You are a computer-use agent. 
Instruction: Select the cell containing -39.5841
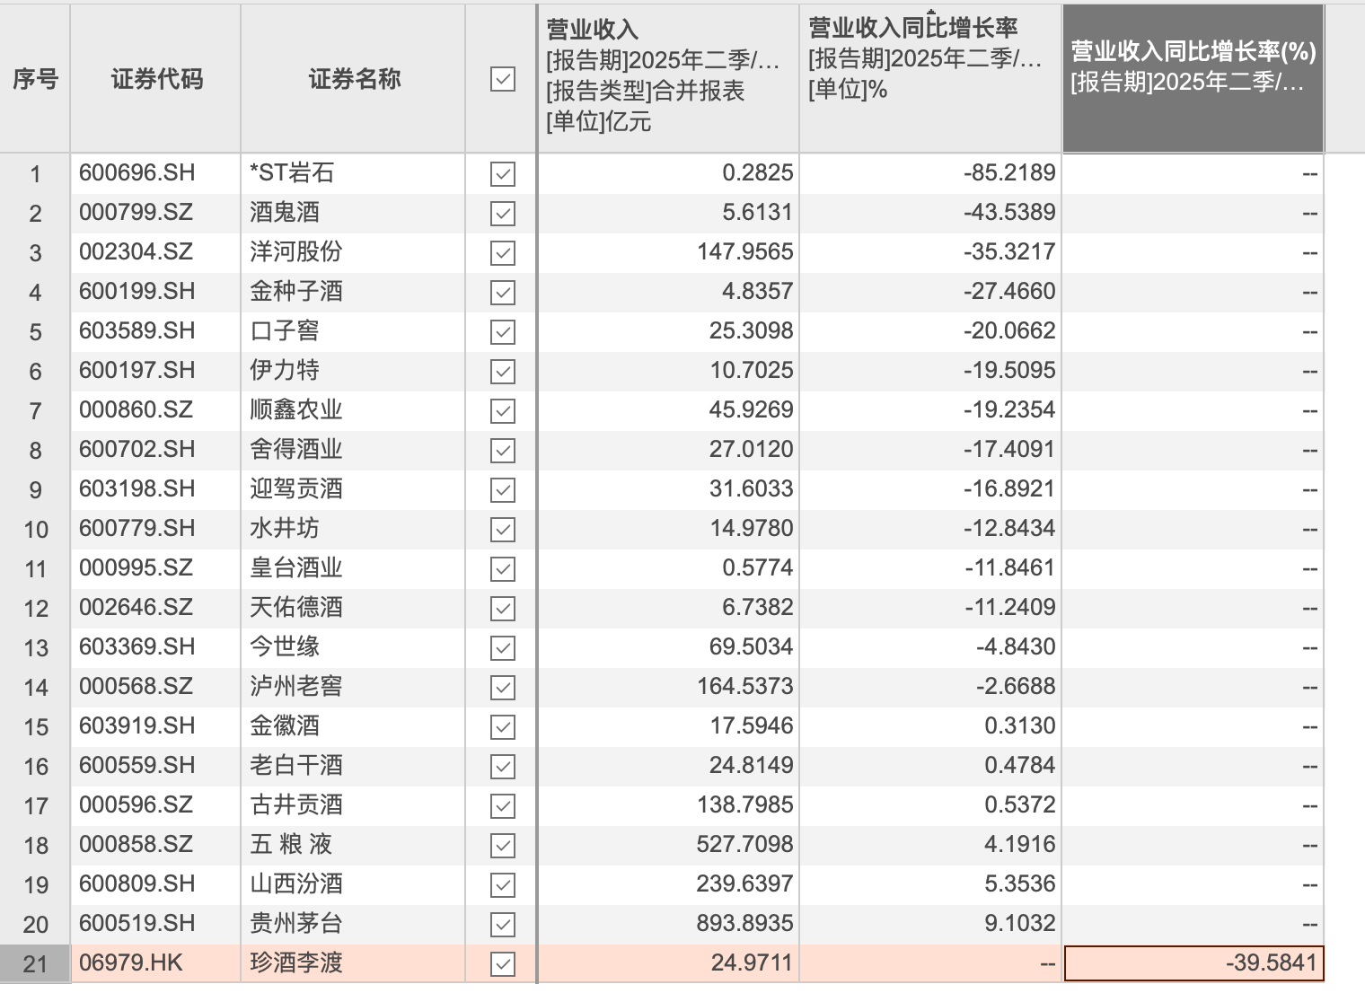(1193, 963)
